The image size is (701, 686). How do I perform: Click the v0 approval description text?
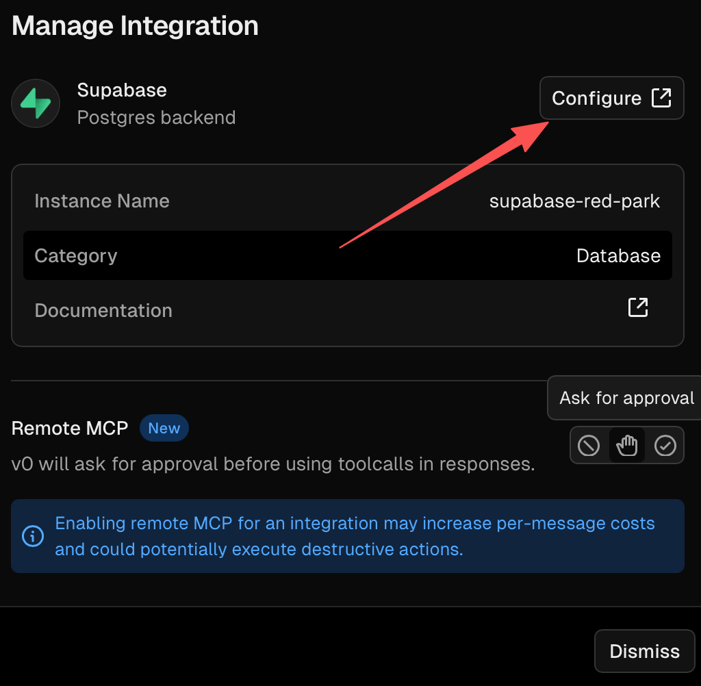pos(273,463)
